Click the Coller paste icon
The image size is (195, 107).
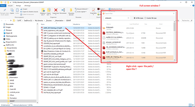click(17, 10)
